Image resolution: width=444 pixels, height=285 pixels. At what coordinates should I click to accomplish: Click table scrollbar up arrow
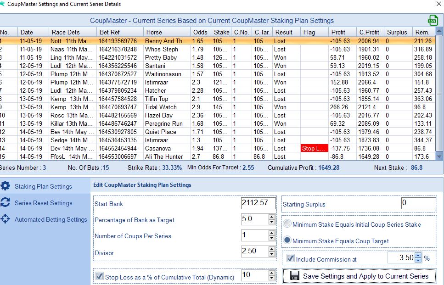(439, 31)
